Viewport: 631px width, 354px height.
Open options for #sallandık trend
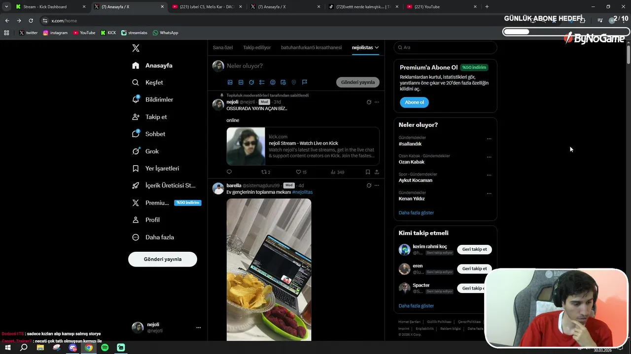(x=489, y=139)
